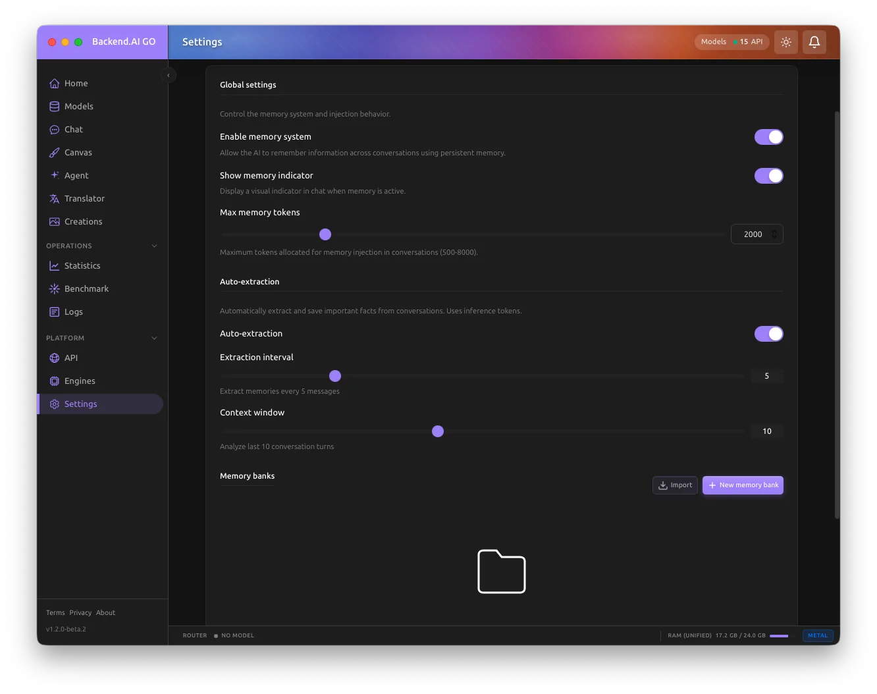Collapse the PLATFORM group
The image size is (877, 694).
pyautogui.click(x=154, y=338)
